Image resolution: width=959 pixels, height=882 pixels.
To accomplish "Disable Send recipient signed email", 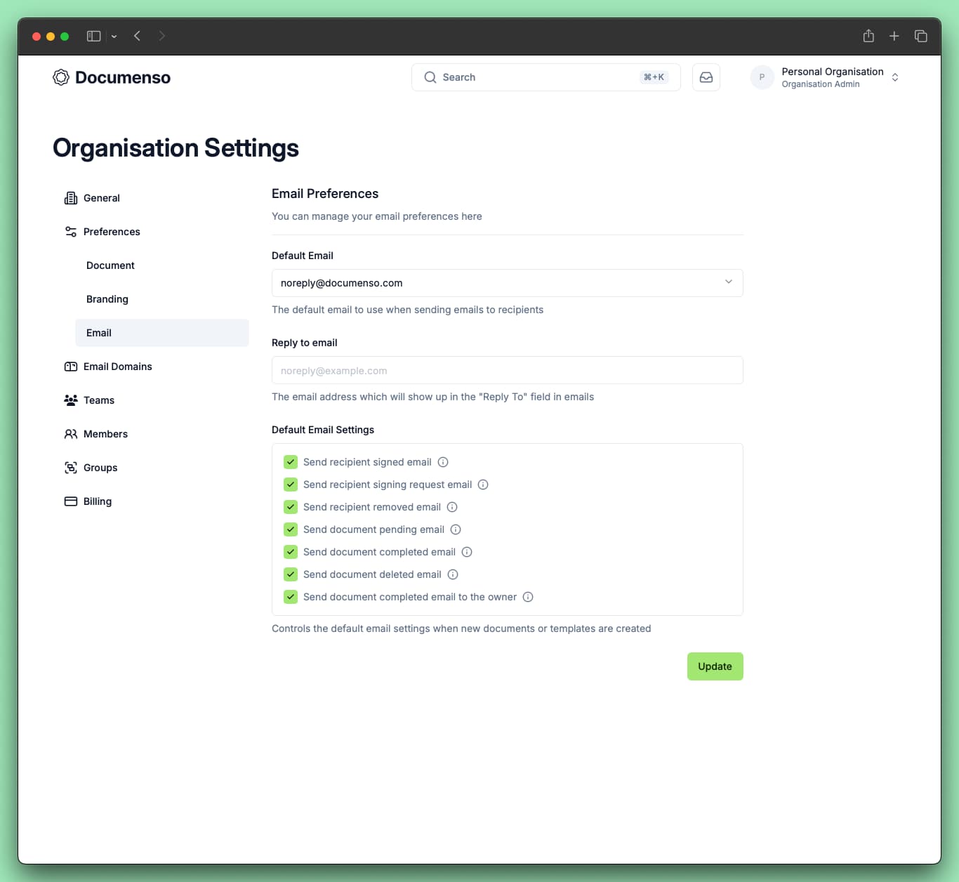I will coord(290,462).
